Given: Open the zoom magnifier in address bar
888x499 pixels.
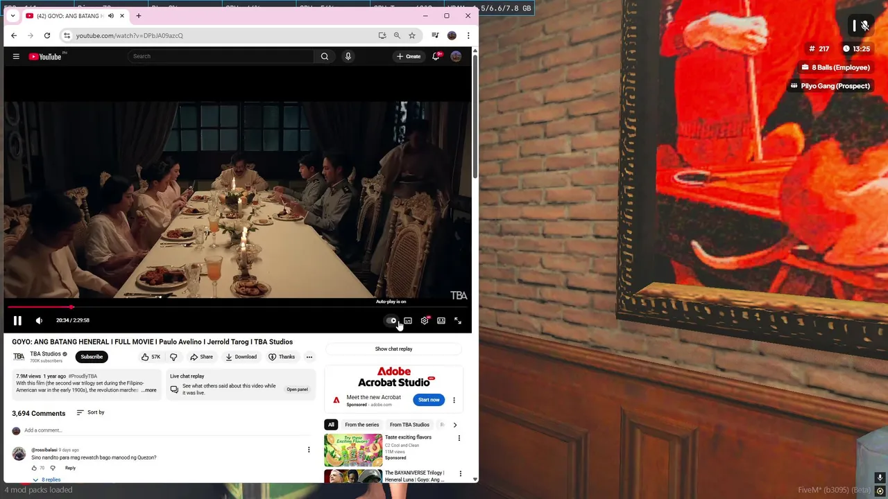Looking at the screenshot, I should [397, 35].
